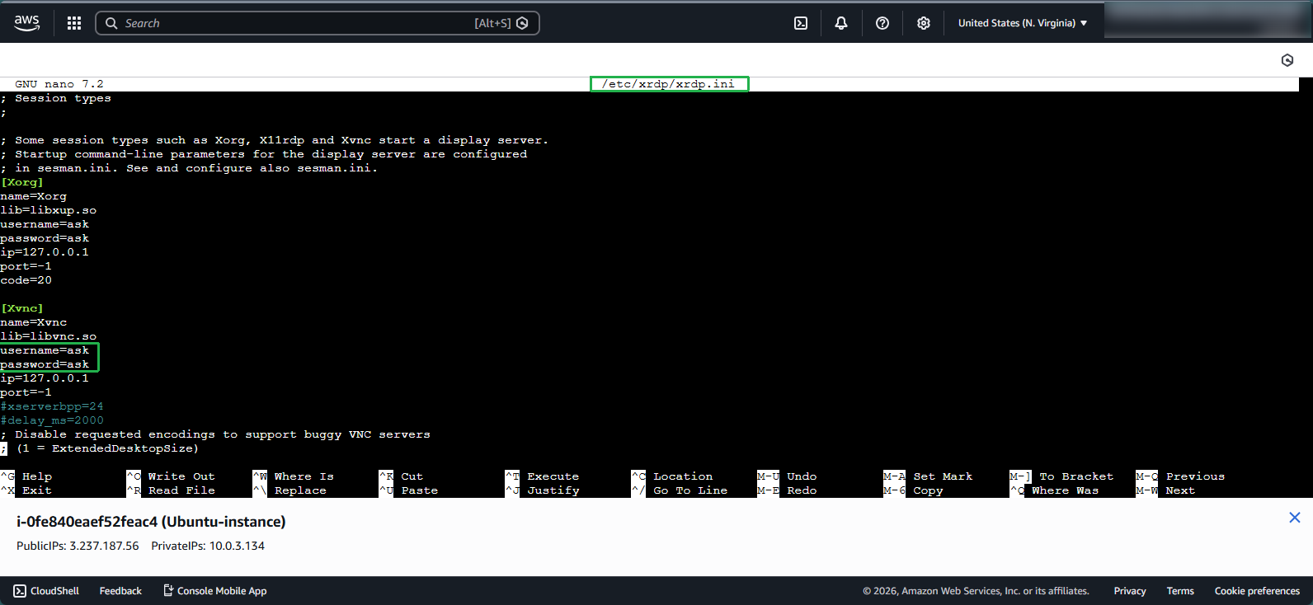This screenshot has height=605, width=1313.
Task: Open Cookie preferences
Action: 1257,591
